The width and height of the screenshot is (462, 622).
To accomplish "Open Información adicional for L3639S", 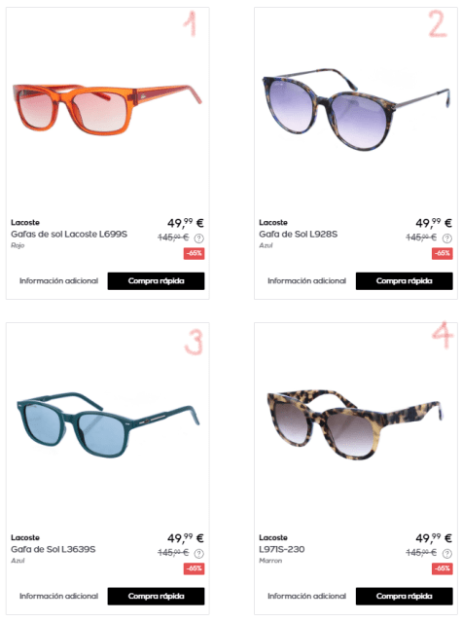I will pos(58,596).
